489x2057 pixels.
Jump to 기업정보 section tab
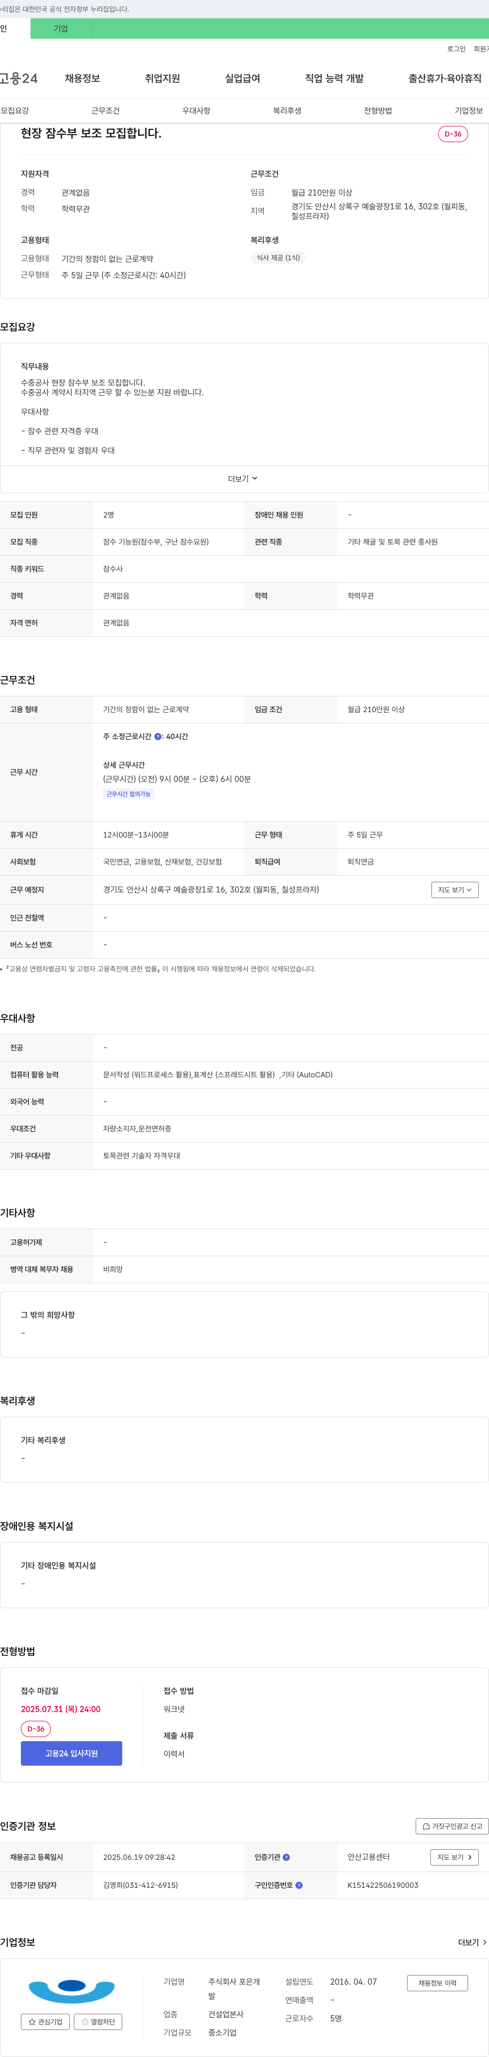[x=469, y=111]
